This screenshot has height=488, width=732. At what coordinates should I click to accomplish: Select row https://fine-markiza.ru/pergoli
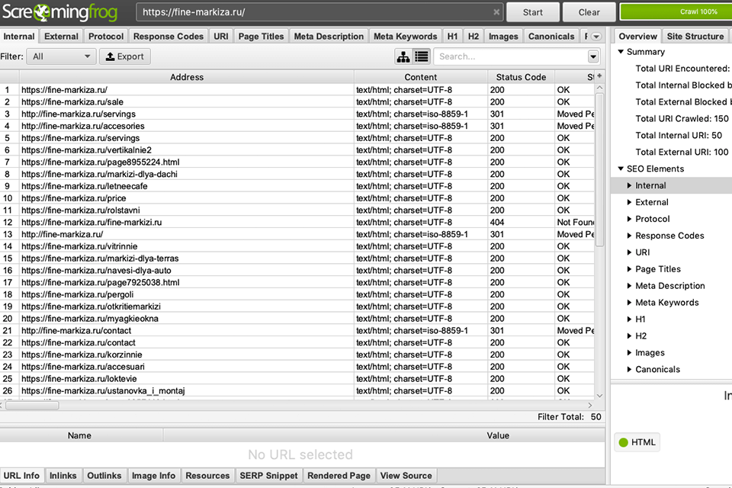click(297, 294)
